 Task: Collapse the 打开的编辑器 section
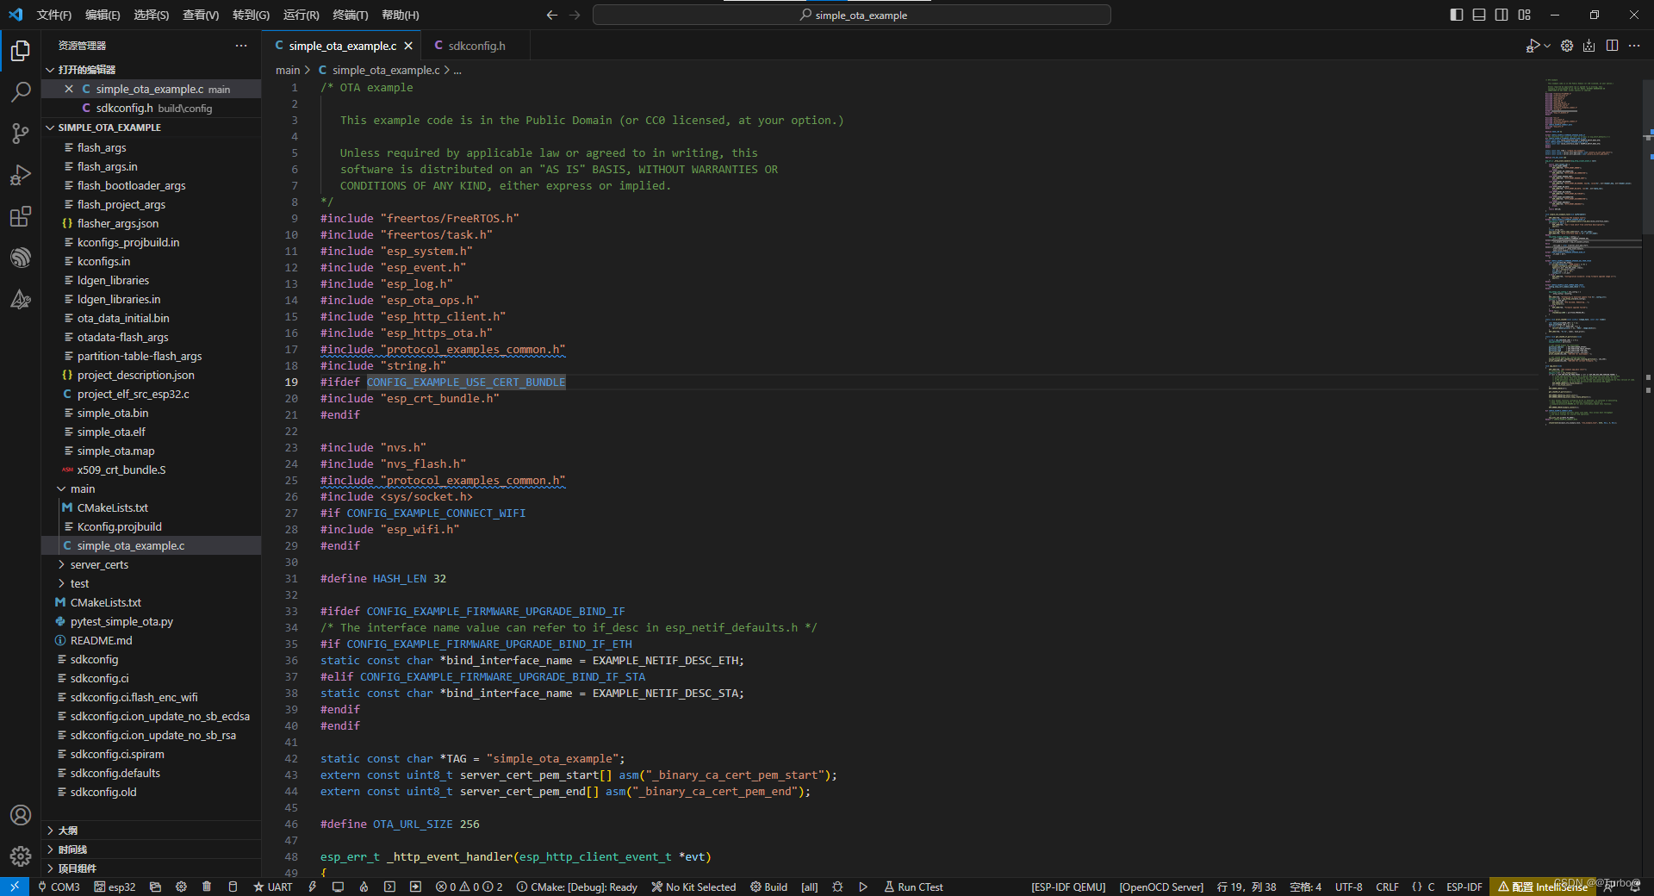152,70
